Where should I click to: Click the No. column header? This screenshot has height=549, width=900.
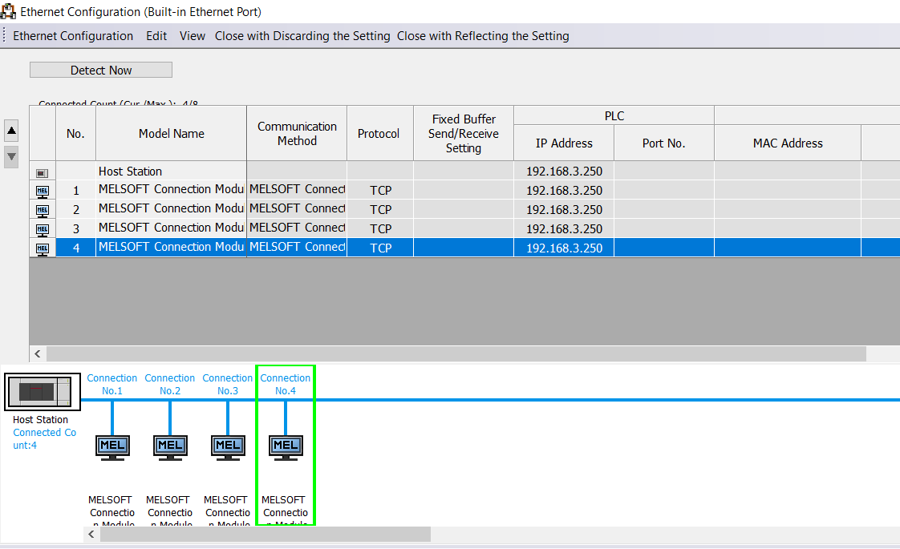point(75,133)
